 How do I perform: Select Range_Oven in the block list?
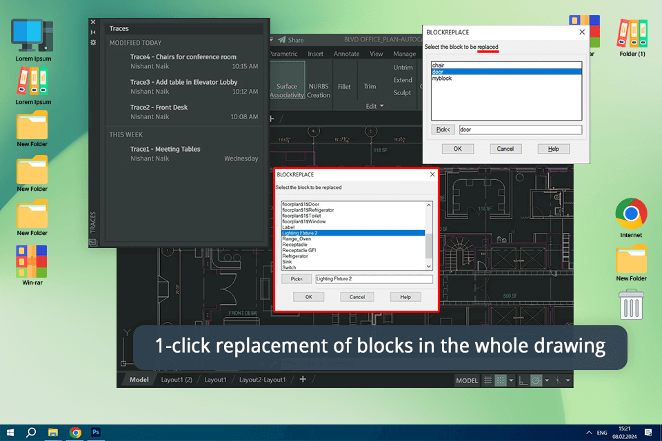point(353,239)
